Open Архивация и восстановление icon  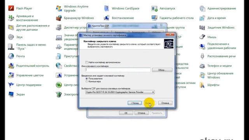click(x=11, y=18)
